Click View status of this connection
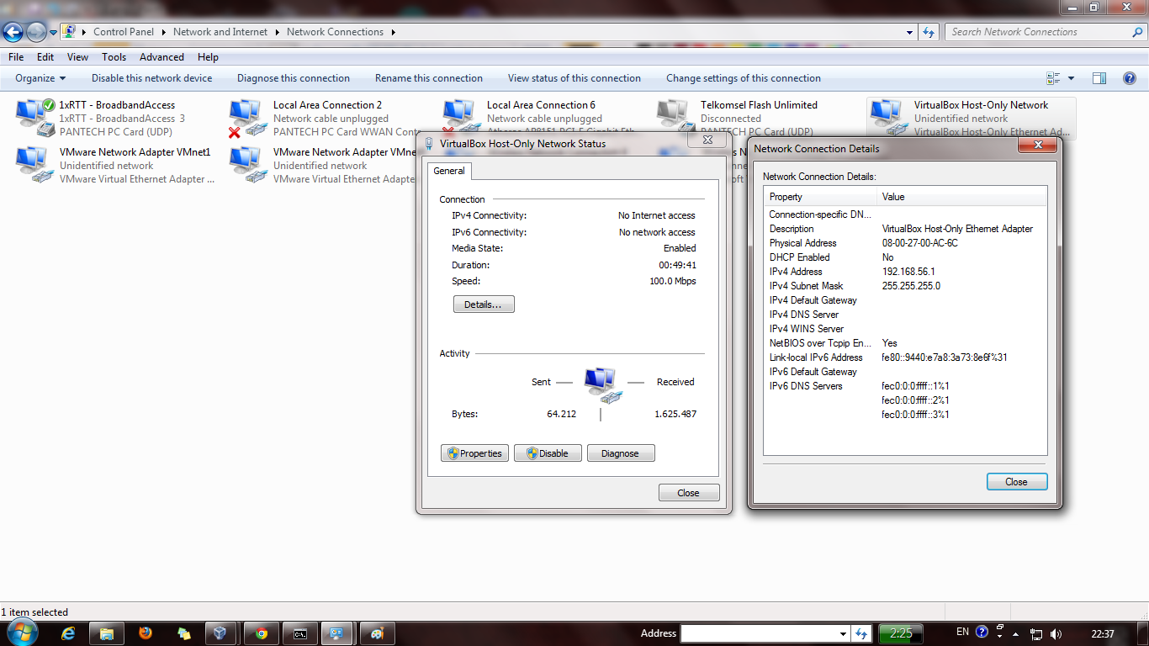 click(574, 78)
